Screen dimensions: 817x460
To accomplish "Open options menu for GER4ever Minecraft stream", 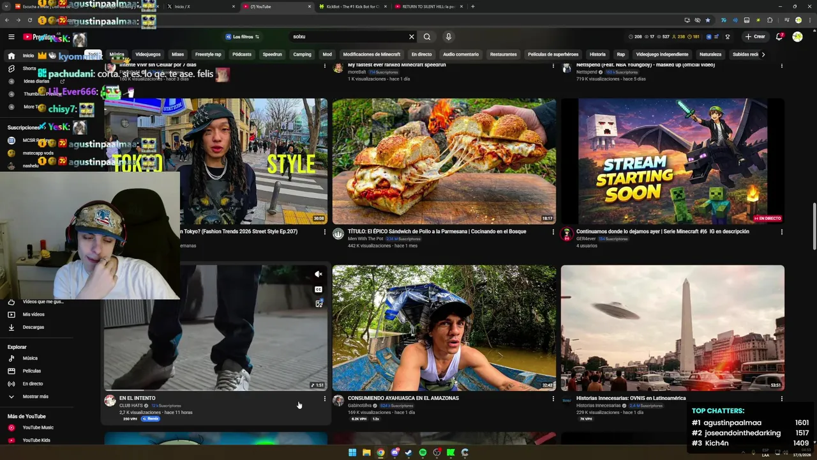I will 781,232.
